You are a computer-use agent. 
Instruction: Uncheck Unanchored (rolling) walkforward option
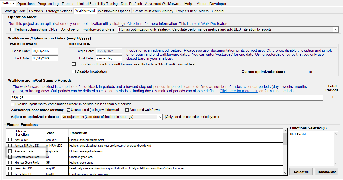click(69, 110)
